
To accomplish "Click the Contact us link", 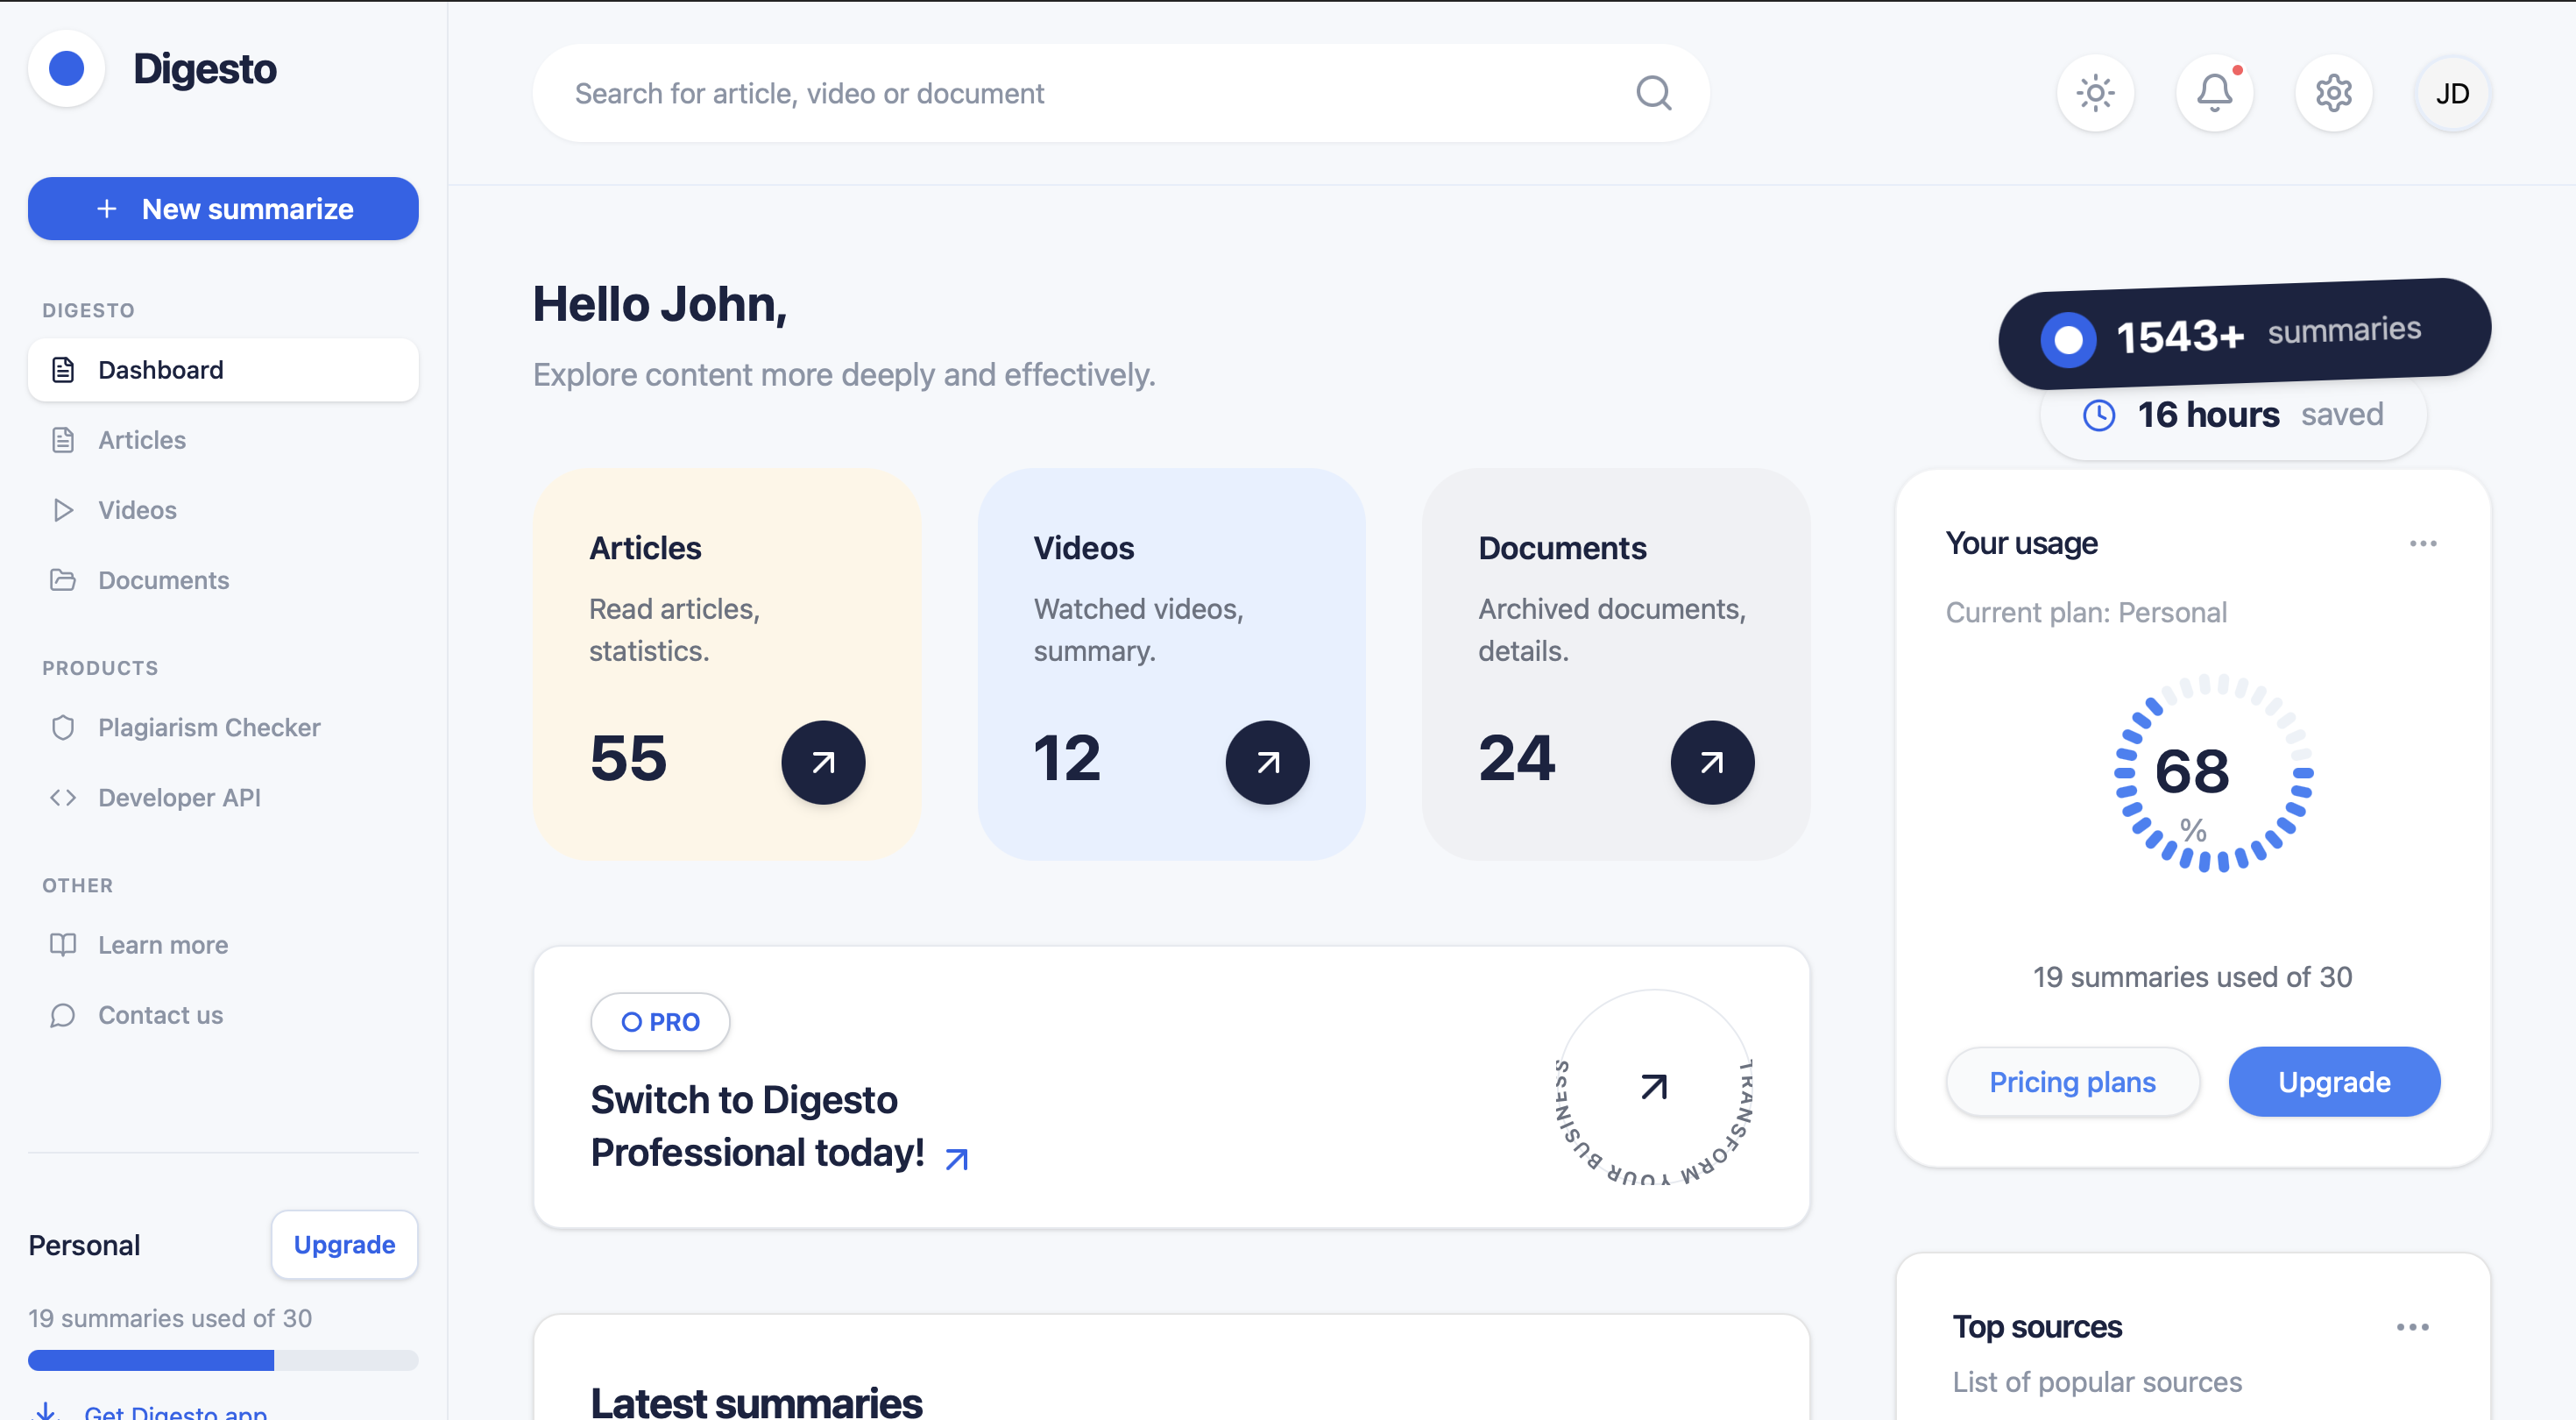I will pos(160,1015).
